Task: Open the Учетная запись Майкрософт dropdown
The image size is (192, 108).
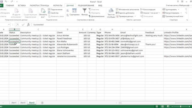Action: [x=178, y=5]
